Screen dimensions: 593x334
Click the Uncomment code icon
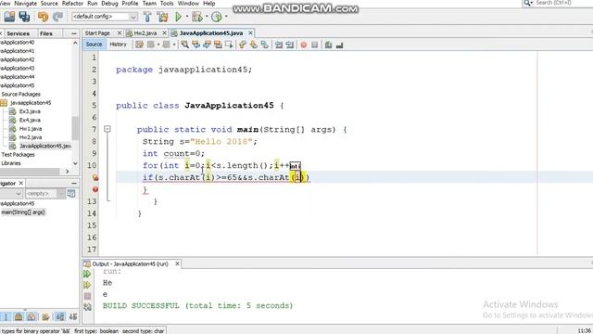(339, 45)
